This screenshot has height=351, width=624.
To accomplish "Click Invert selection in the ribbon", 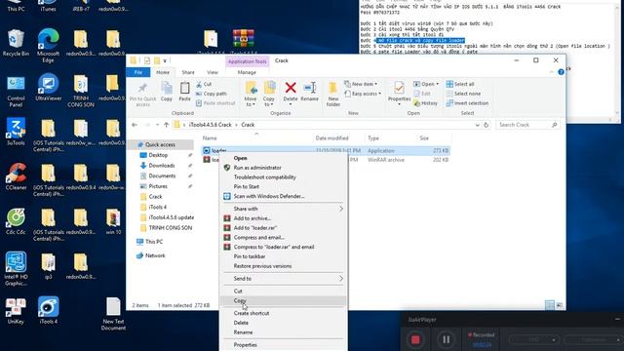I will coord(467,103).
